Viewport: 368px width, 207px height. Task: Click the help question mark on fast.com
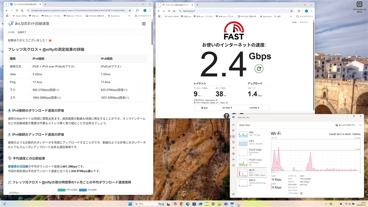[226, 116]
